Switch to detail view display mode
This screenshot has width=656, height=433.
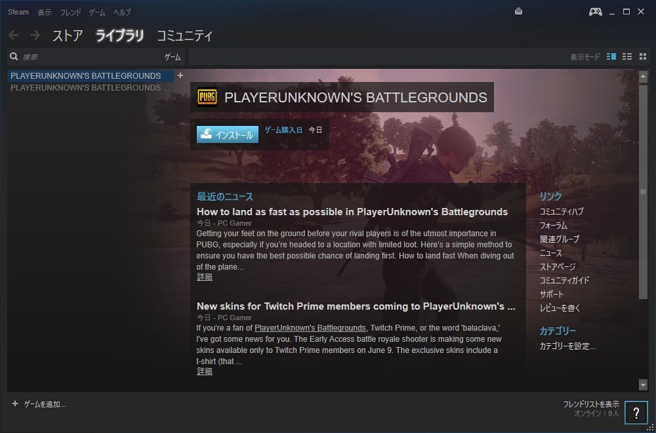tap(611, 56)
